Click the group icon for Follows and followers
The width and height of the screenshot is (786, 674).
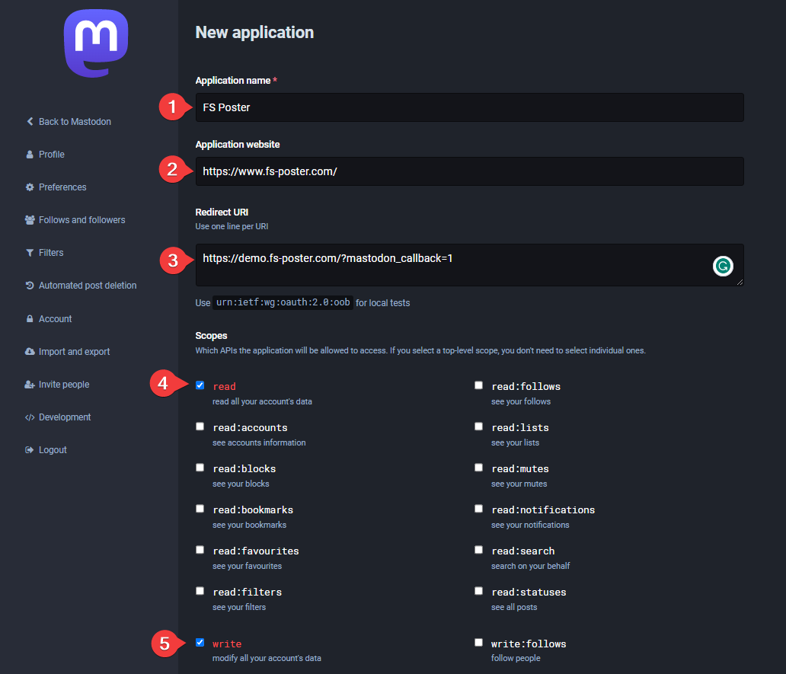[30, 220]
